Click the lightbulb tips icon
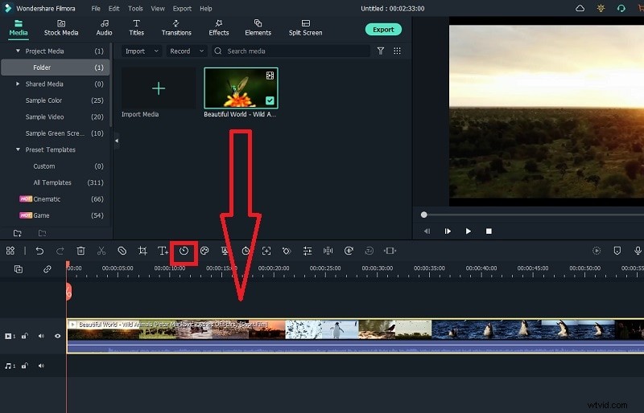Image resolution: width=644 pixels, height=413 pixels. pyautogui.click(x=601, y=8)
